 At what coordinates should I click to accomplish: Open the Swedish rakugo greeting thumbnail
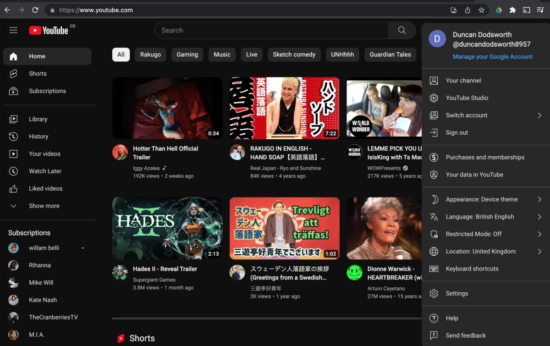[285, 228]
